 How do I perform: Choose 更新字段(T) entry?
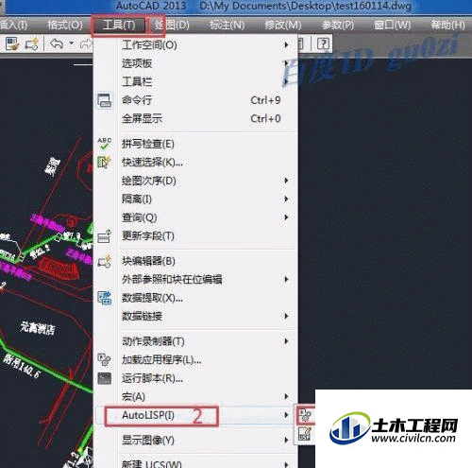[x=195, y=235]
